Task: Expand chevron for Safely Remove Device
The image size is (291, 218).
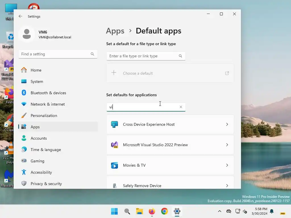Action: click(x=227, y=186)
